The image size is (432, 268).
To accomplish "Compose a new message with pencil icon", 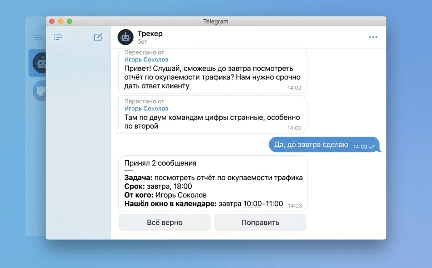I will point(98,37).
